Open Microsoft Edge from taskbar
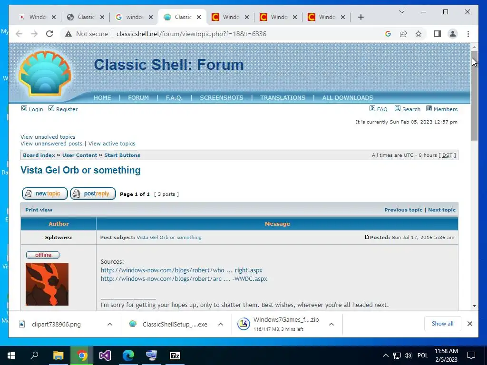 click(x=128, y=355)
